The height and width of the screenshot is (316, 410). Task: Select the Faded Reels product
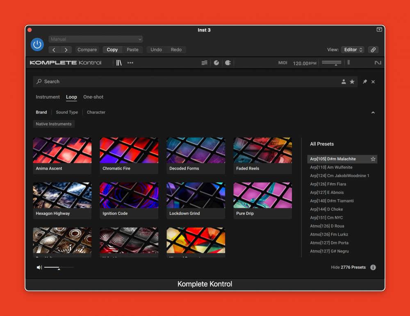click(x=262, y=155)
